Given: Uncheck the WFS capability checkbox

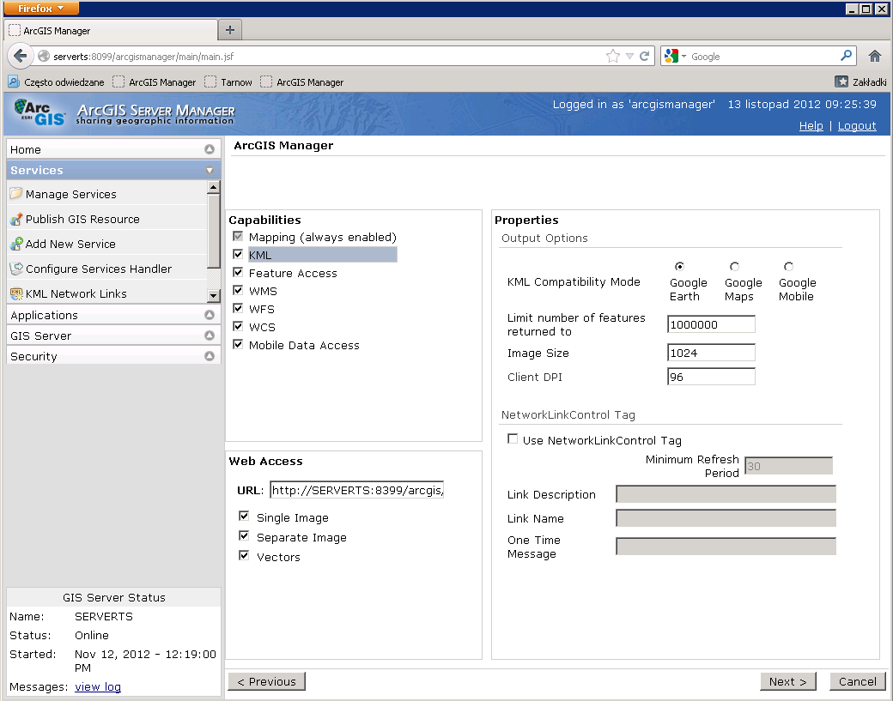Looking at the screenshot, I should 238,308.
